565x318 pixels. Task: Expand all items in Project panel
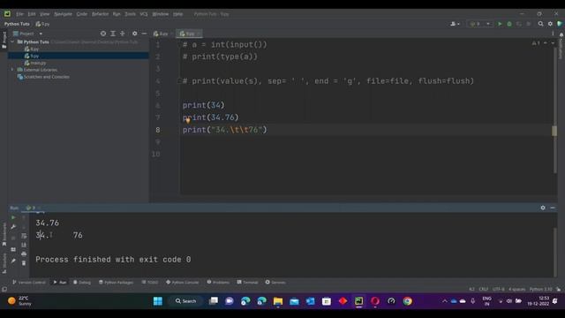(113, 34)
